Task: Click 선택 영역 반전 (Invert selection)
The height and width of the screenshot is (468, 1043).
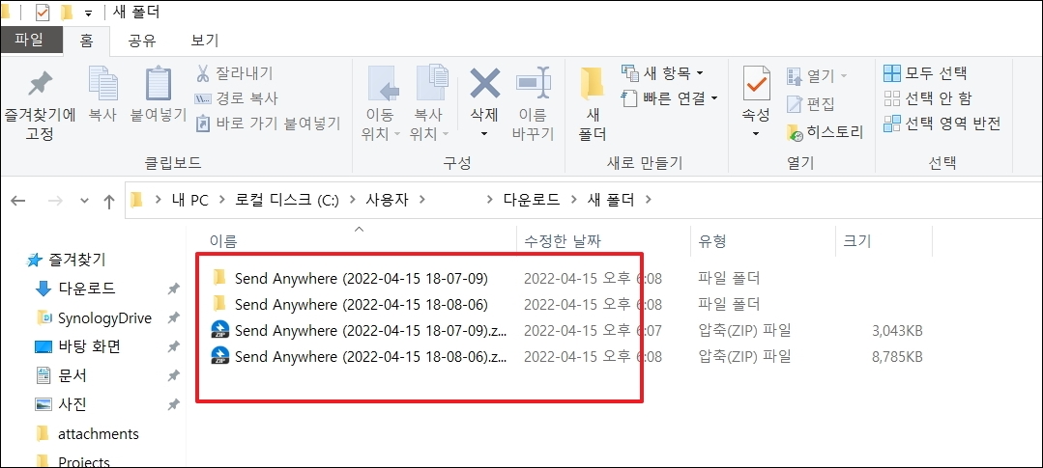Action: 942,123
